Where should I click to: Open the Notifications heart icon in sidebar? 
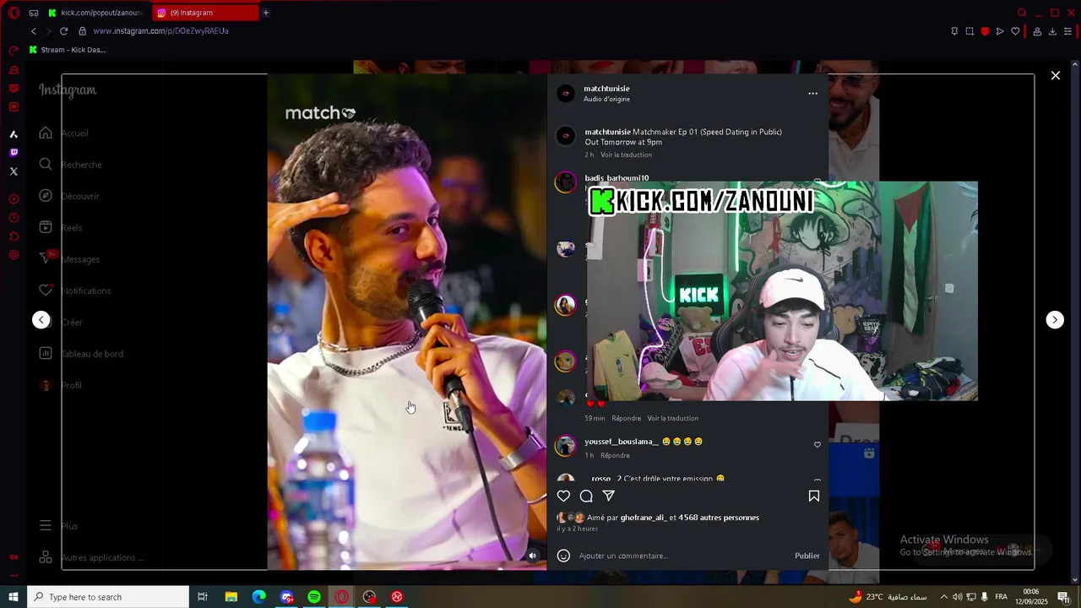point(46,290)
